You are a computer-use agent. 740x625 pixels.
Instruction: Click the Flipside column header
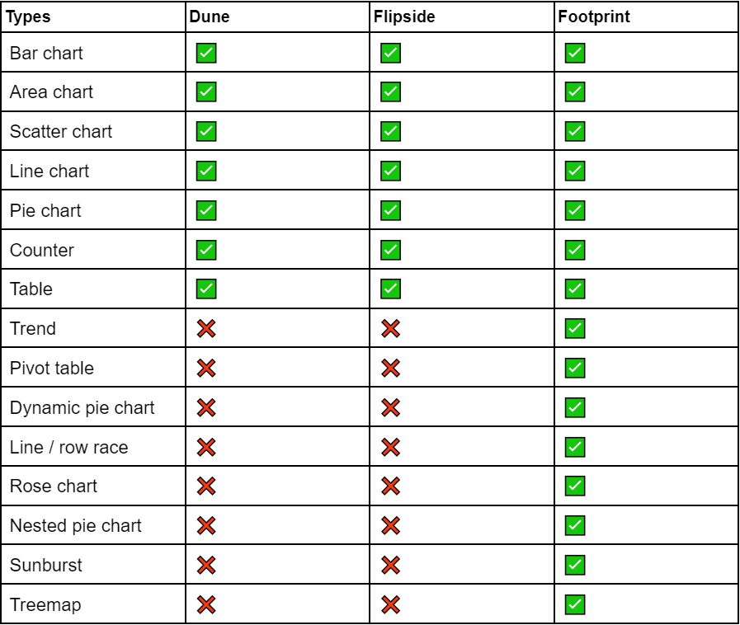[x=398, y=16]
